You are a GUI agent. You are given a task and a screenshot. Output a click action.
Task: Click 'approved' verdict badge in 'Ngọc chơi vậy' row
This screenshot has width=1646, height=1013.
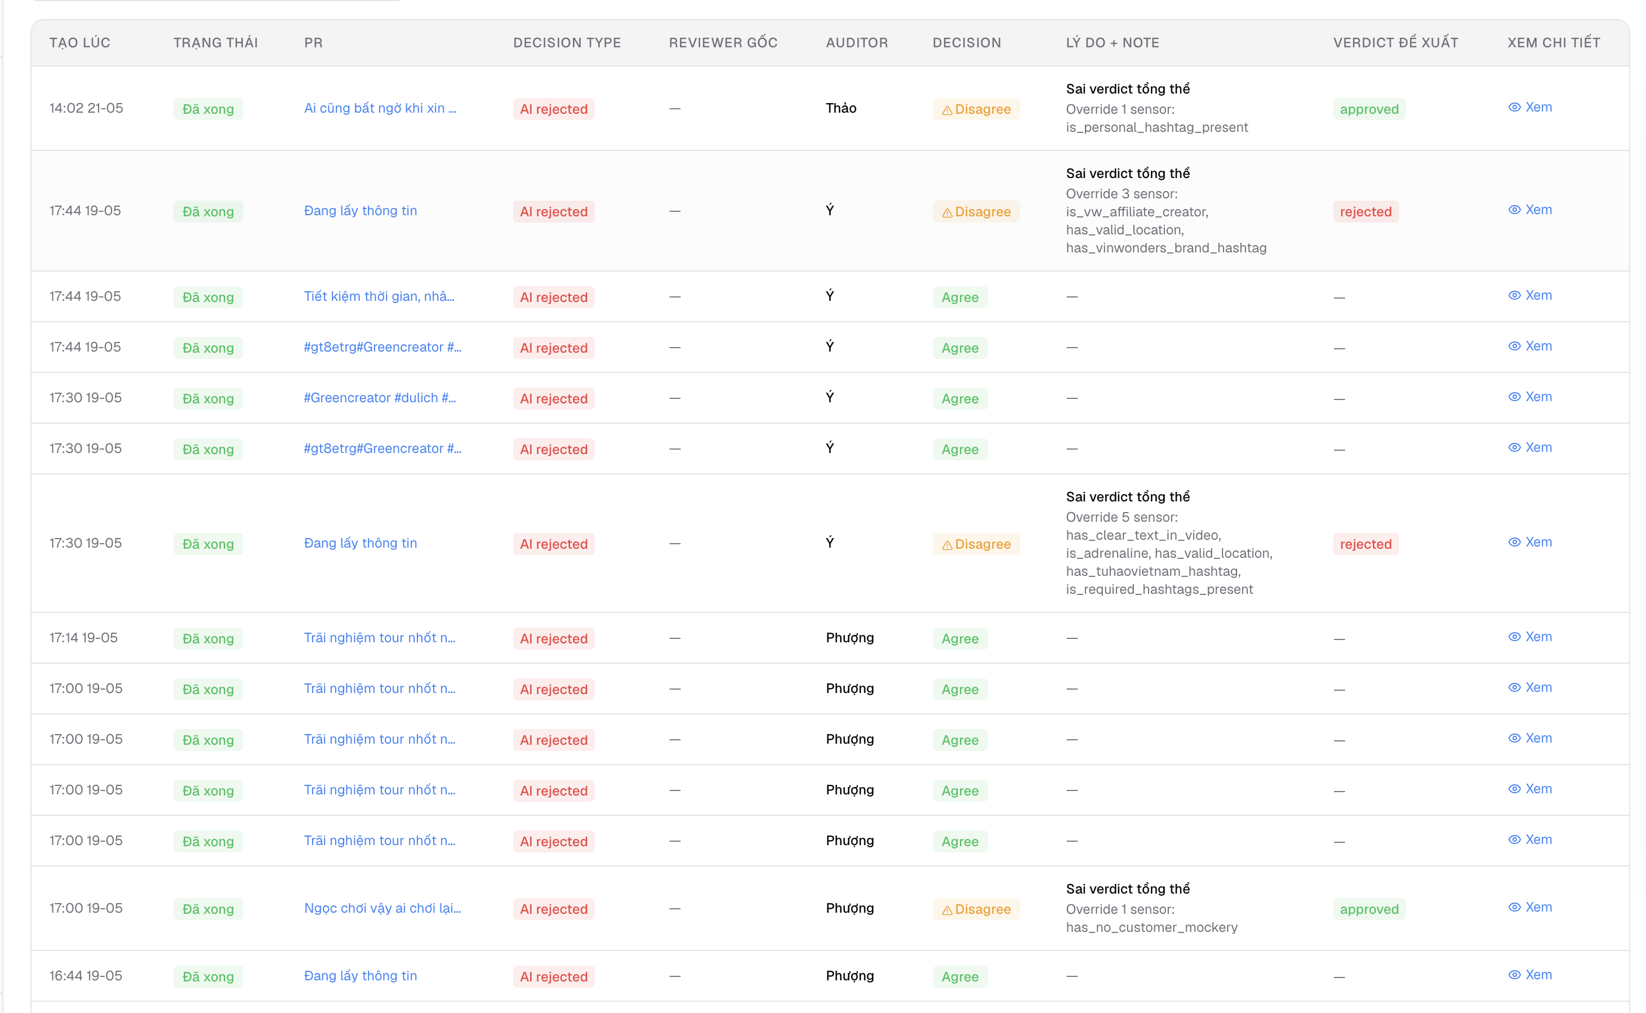point(1369,909)
